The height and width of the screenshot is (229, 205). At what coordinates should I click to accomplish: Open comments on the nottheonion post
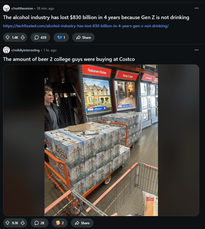(x=40, y=37)
